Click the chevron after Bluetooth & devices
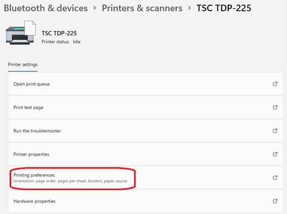 click(95, 8)
